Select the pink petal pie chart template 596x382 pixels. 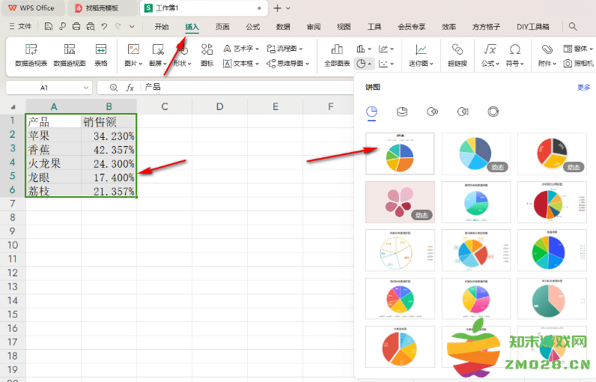pyautogui.click(x=399, y=201)
